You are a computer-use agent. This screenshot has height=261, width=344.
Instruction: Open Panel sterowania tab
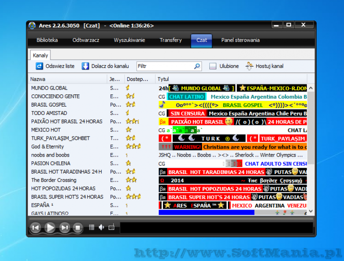click(241, 40)
